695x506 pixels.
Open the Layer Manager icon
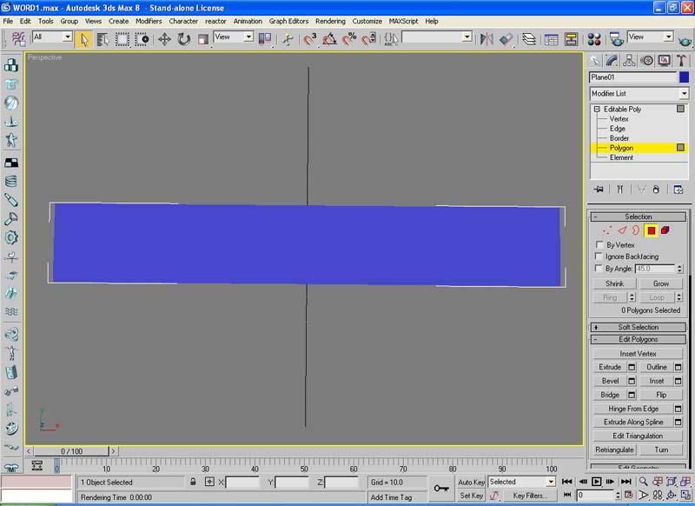tap(529, 39)
